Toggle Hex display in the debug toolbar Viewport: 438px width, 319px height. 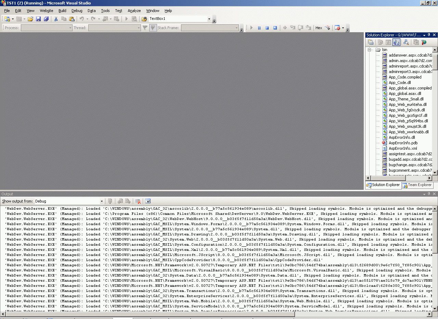click(319, 28)
